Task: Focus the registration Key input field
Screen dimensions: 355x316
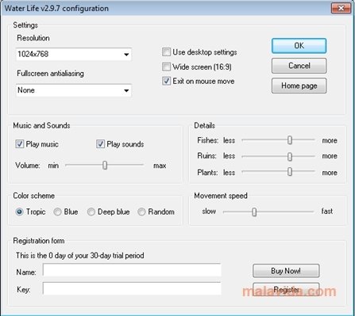Action: (132, 288)
